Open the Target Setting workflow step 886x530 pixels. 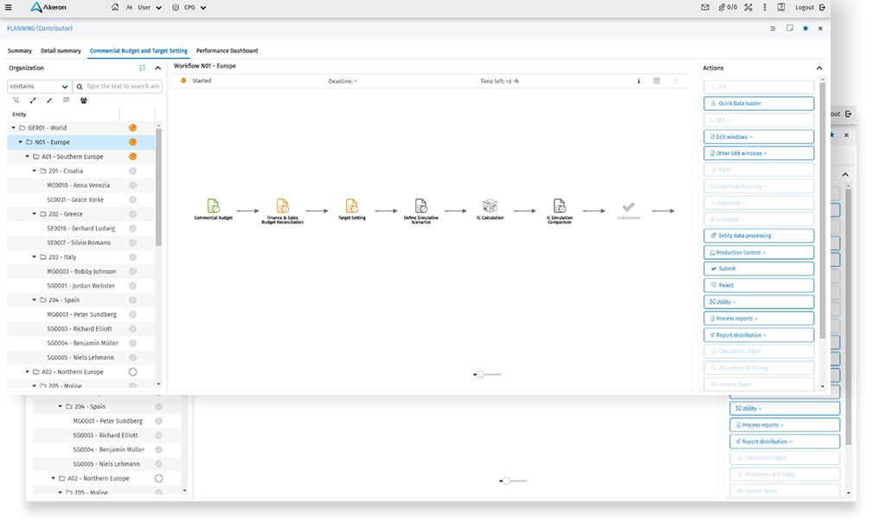(351, 206)
